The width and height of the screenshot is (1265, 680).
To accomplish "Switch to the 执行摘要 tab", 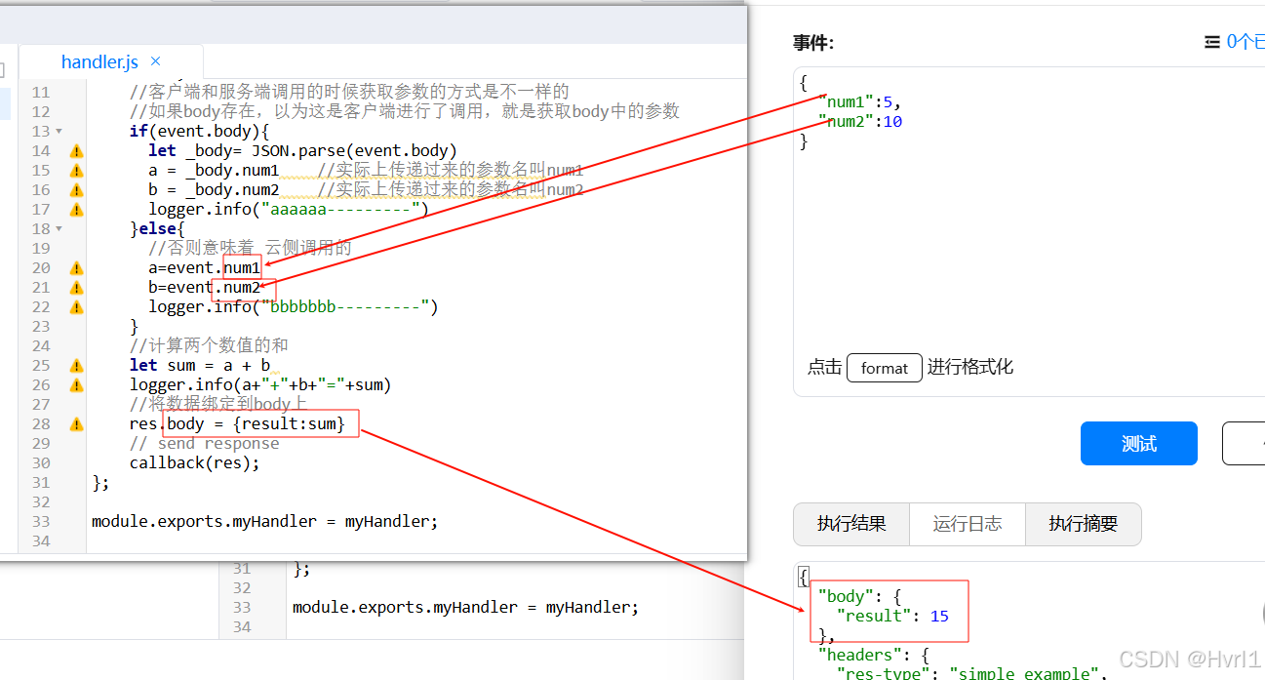I will coord(1083,524).
